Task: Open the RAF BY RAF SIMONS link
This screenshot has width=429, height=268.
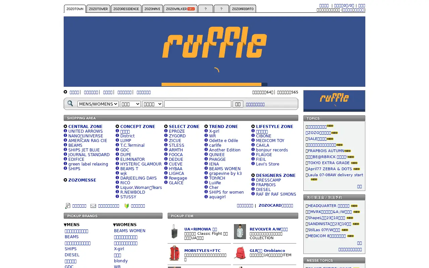Action: [x=276, y=194]
